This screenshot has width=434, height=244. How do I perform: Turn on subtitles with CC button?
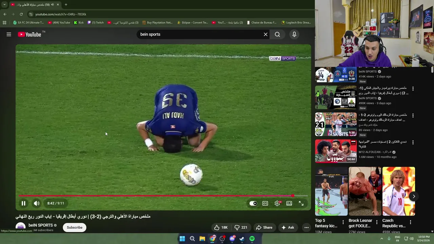click(265, 203)
